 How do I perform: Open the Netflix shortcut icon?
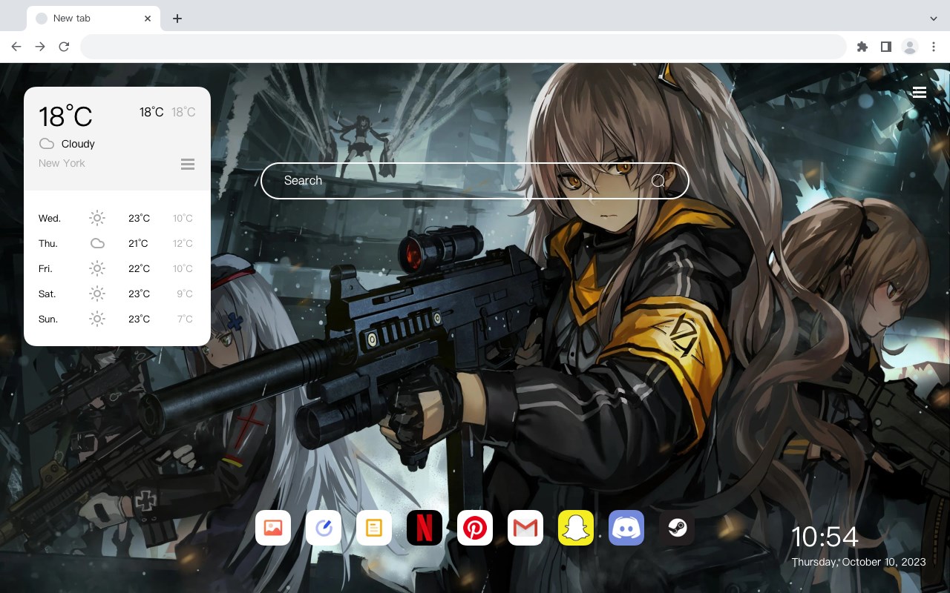[x=425, y=528]
